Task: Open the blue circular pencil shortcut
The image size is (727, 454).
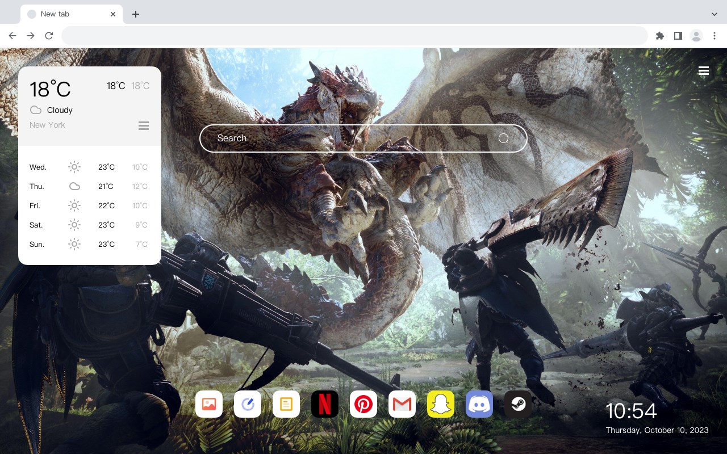Action: [248, 404]
